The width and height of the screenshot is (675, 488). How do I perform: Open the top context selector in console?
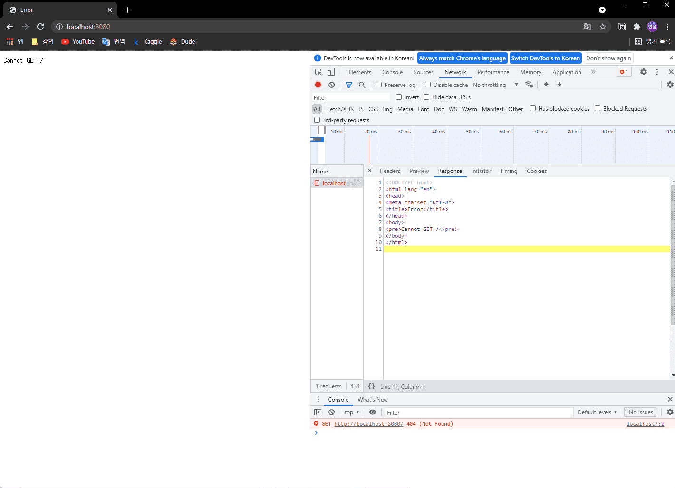click(x=352, y=412)
